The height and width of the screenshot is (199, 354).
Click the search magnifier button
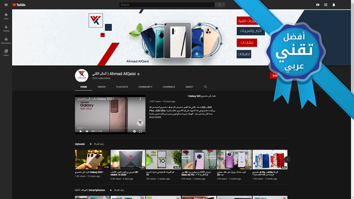point(220,5)
